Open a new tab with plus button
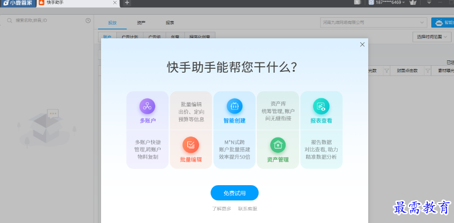This screenshot has width=454, height=223. [x=127, y=2]
